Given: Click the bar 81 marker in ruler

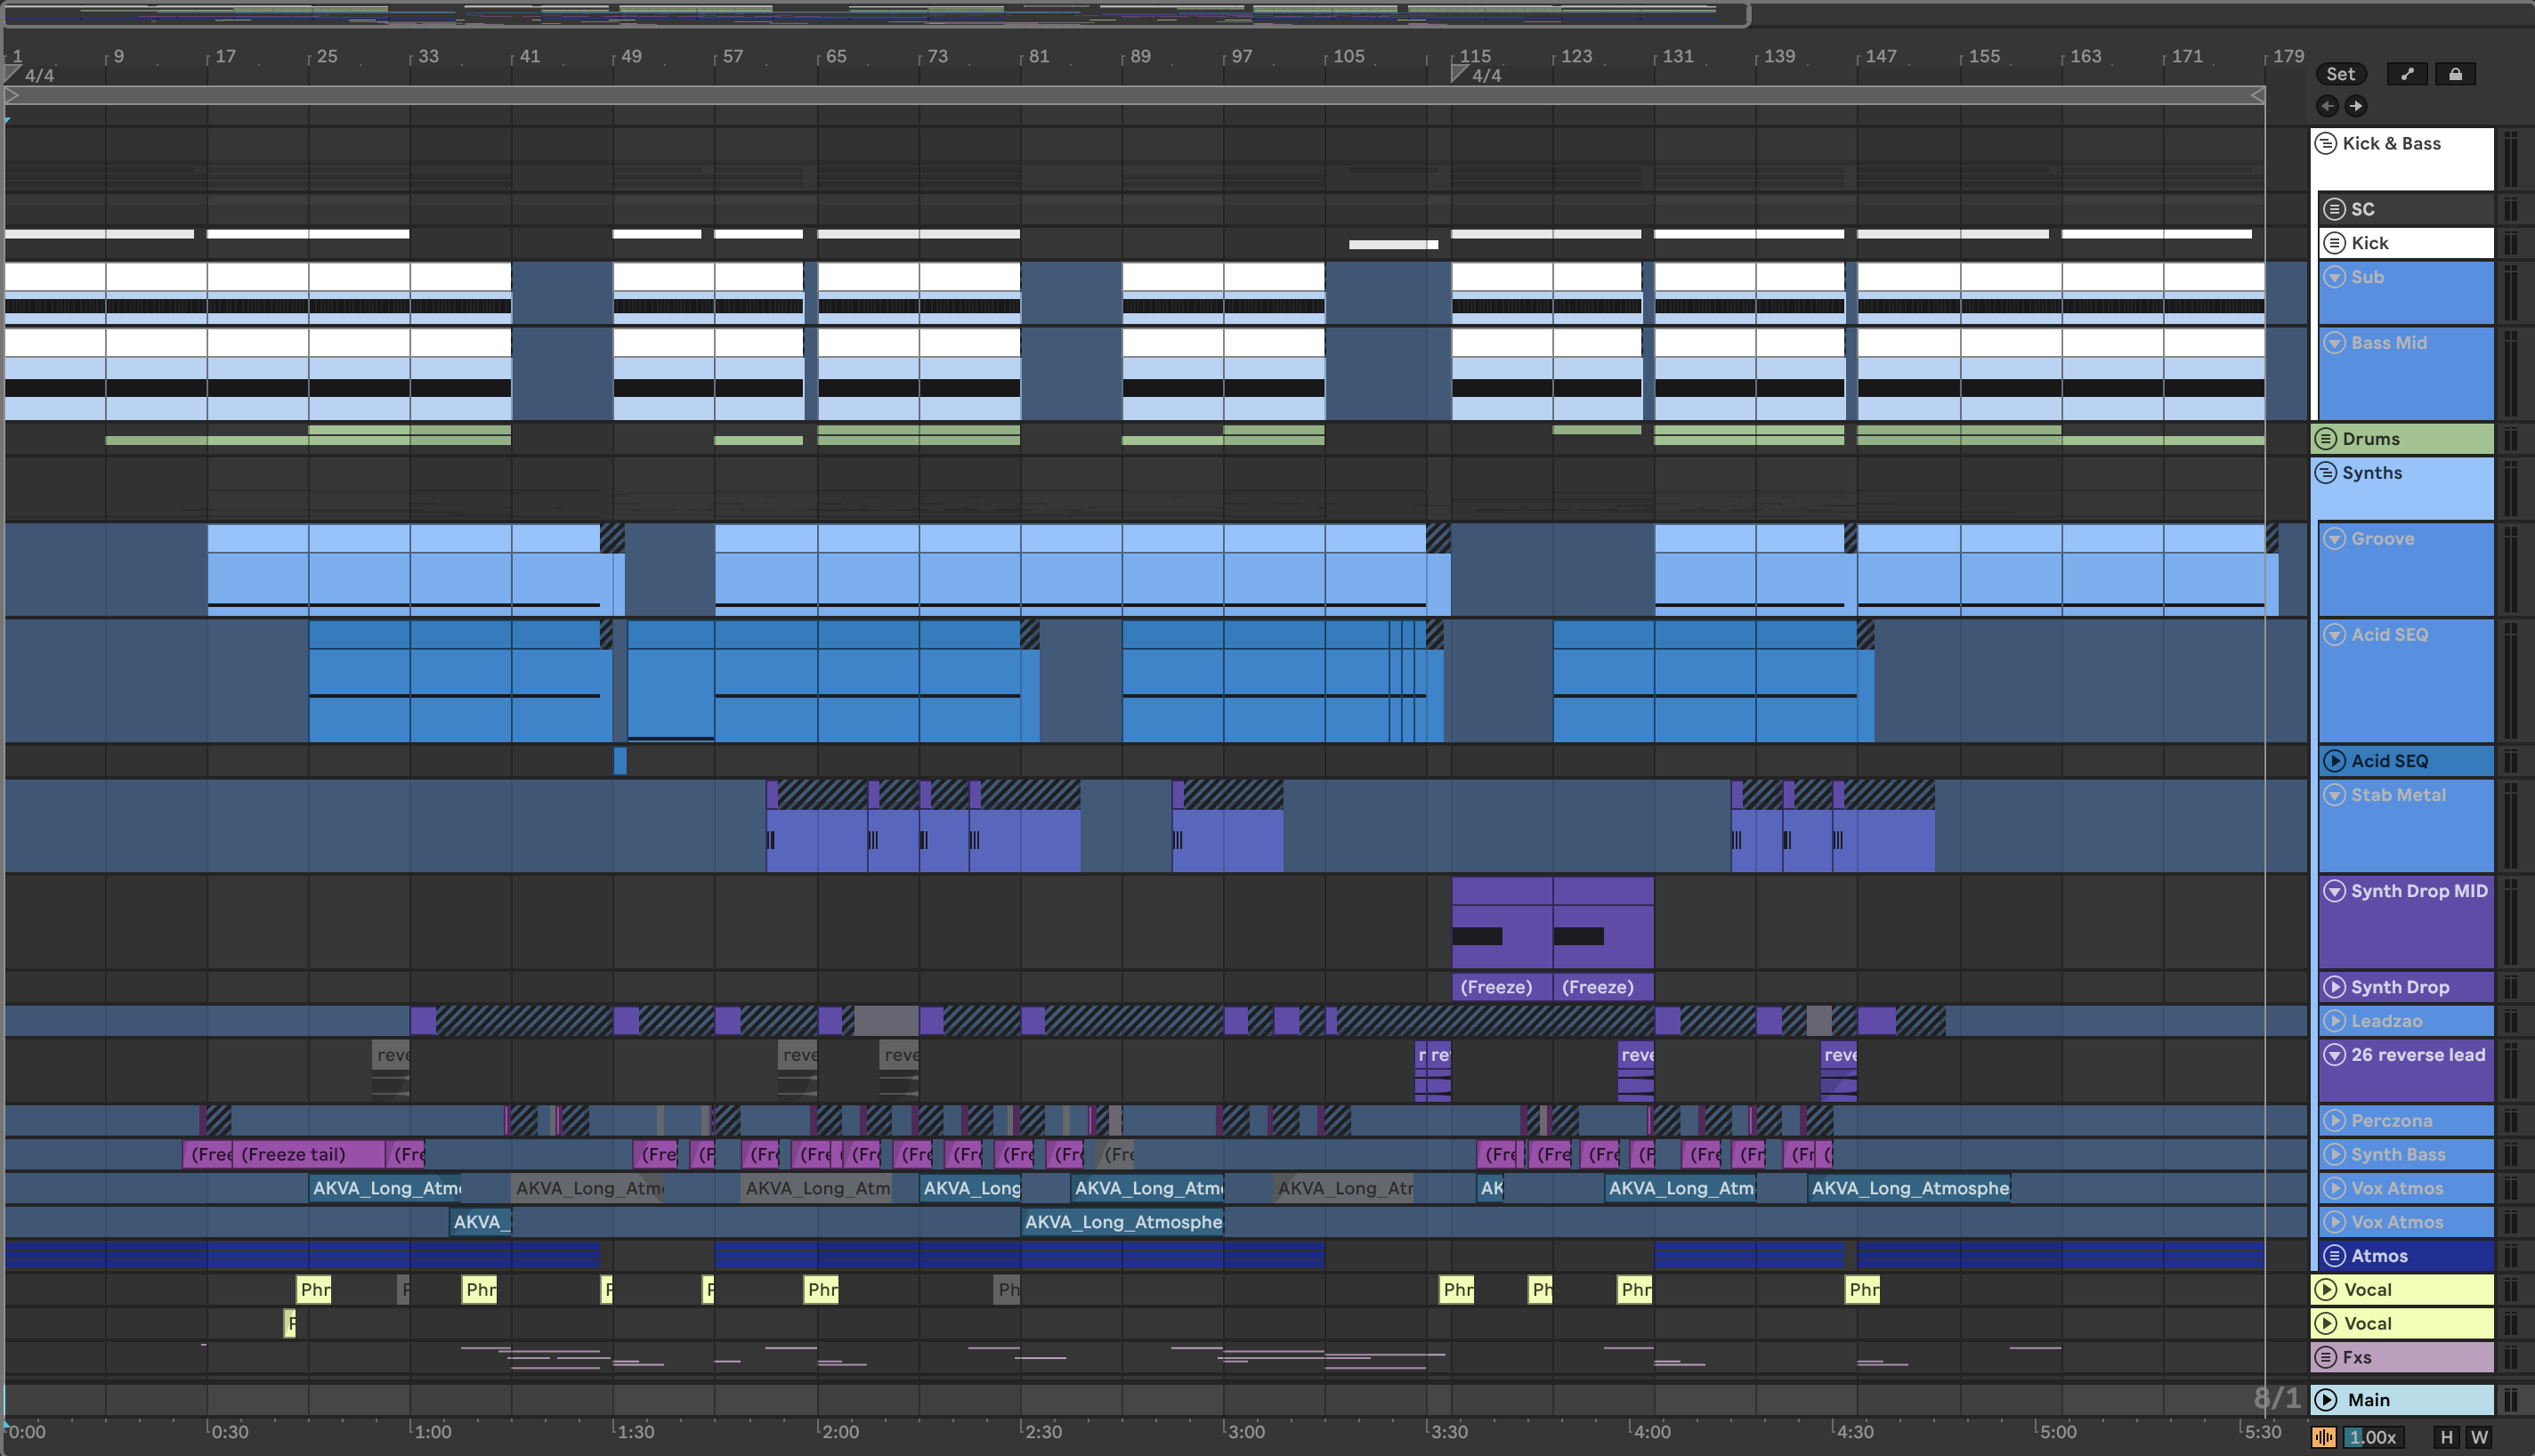Looking at the screenshot, I should click(1039, 56).
